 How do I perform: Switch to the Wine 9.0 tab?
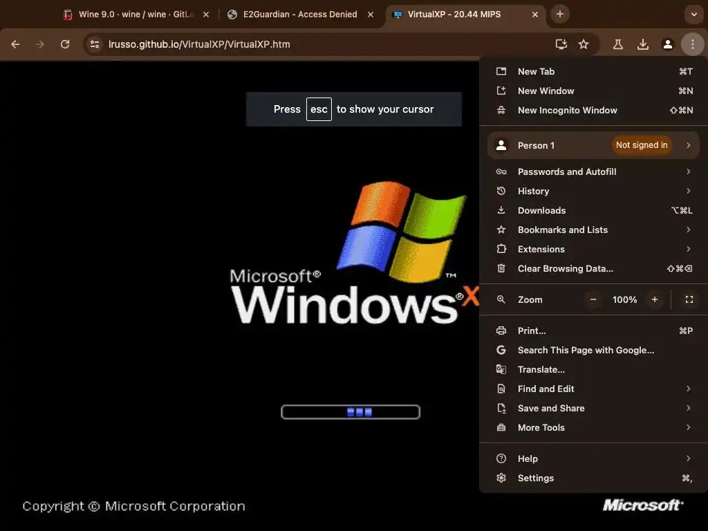click(x=136, y=15)
